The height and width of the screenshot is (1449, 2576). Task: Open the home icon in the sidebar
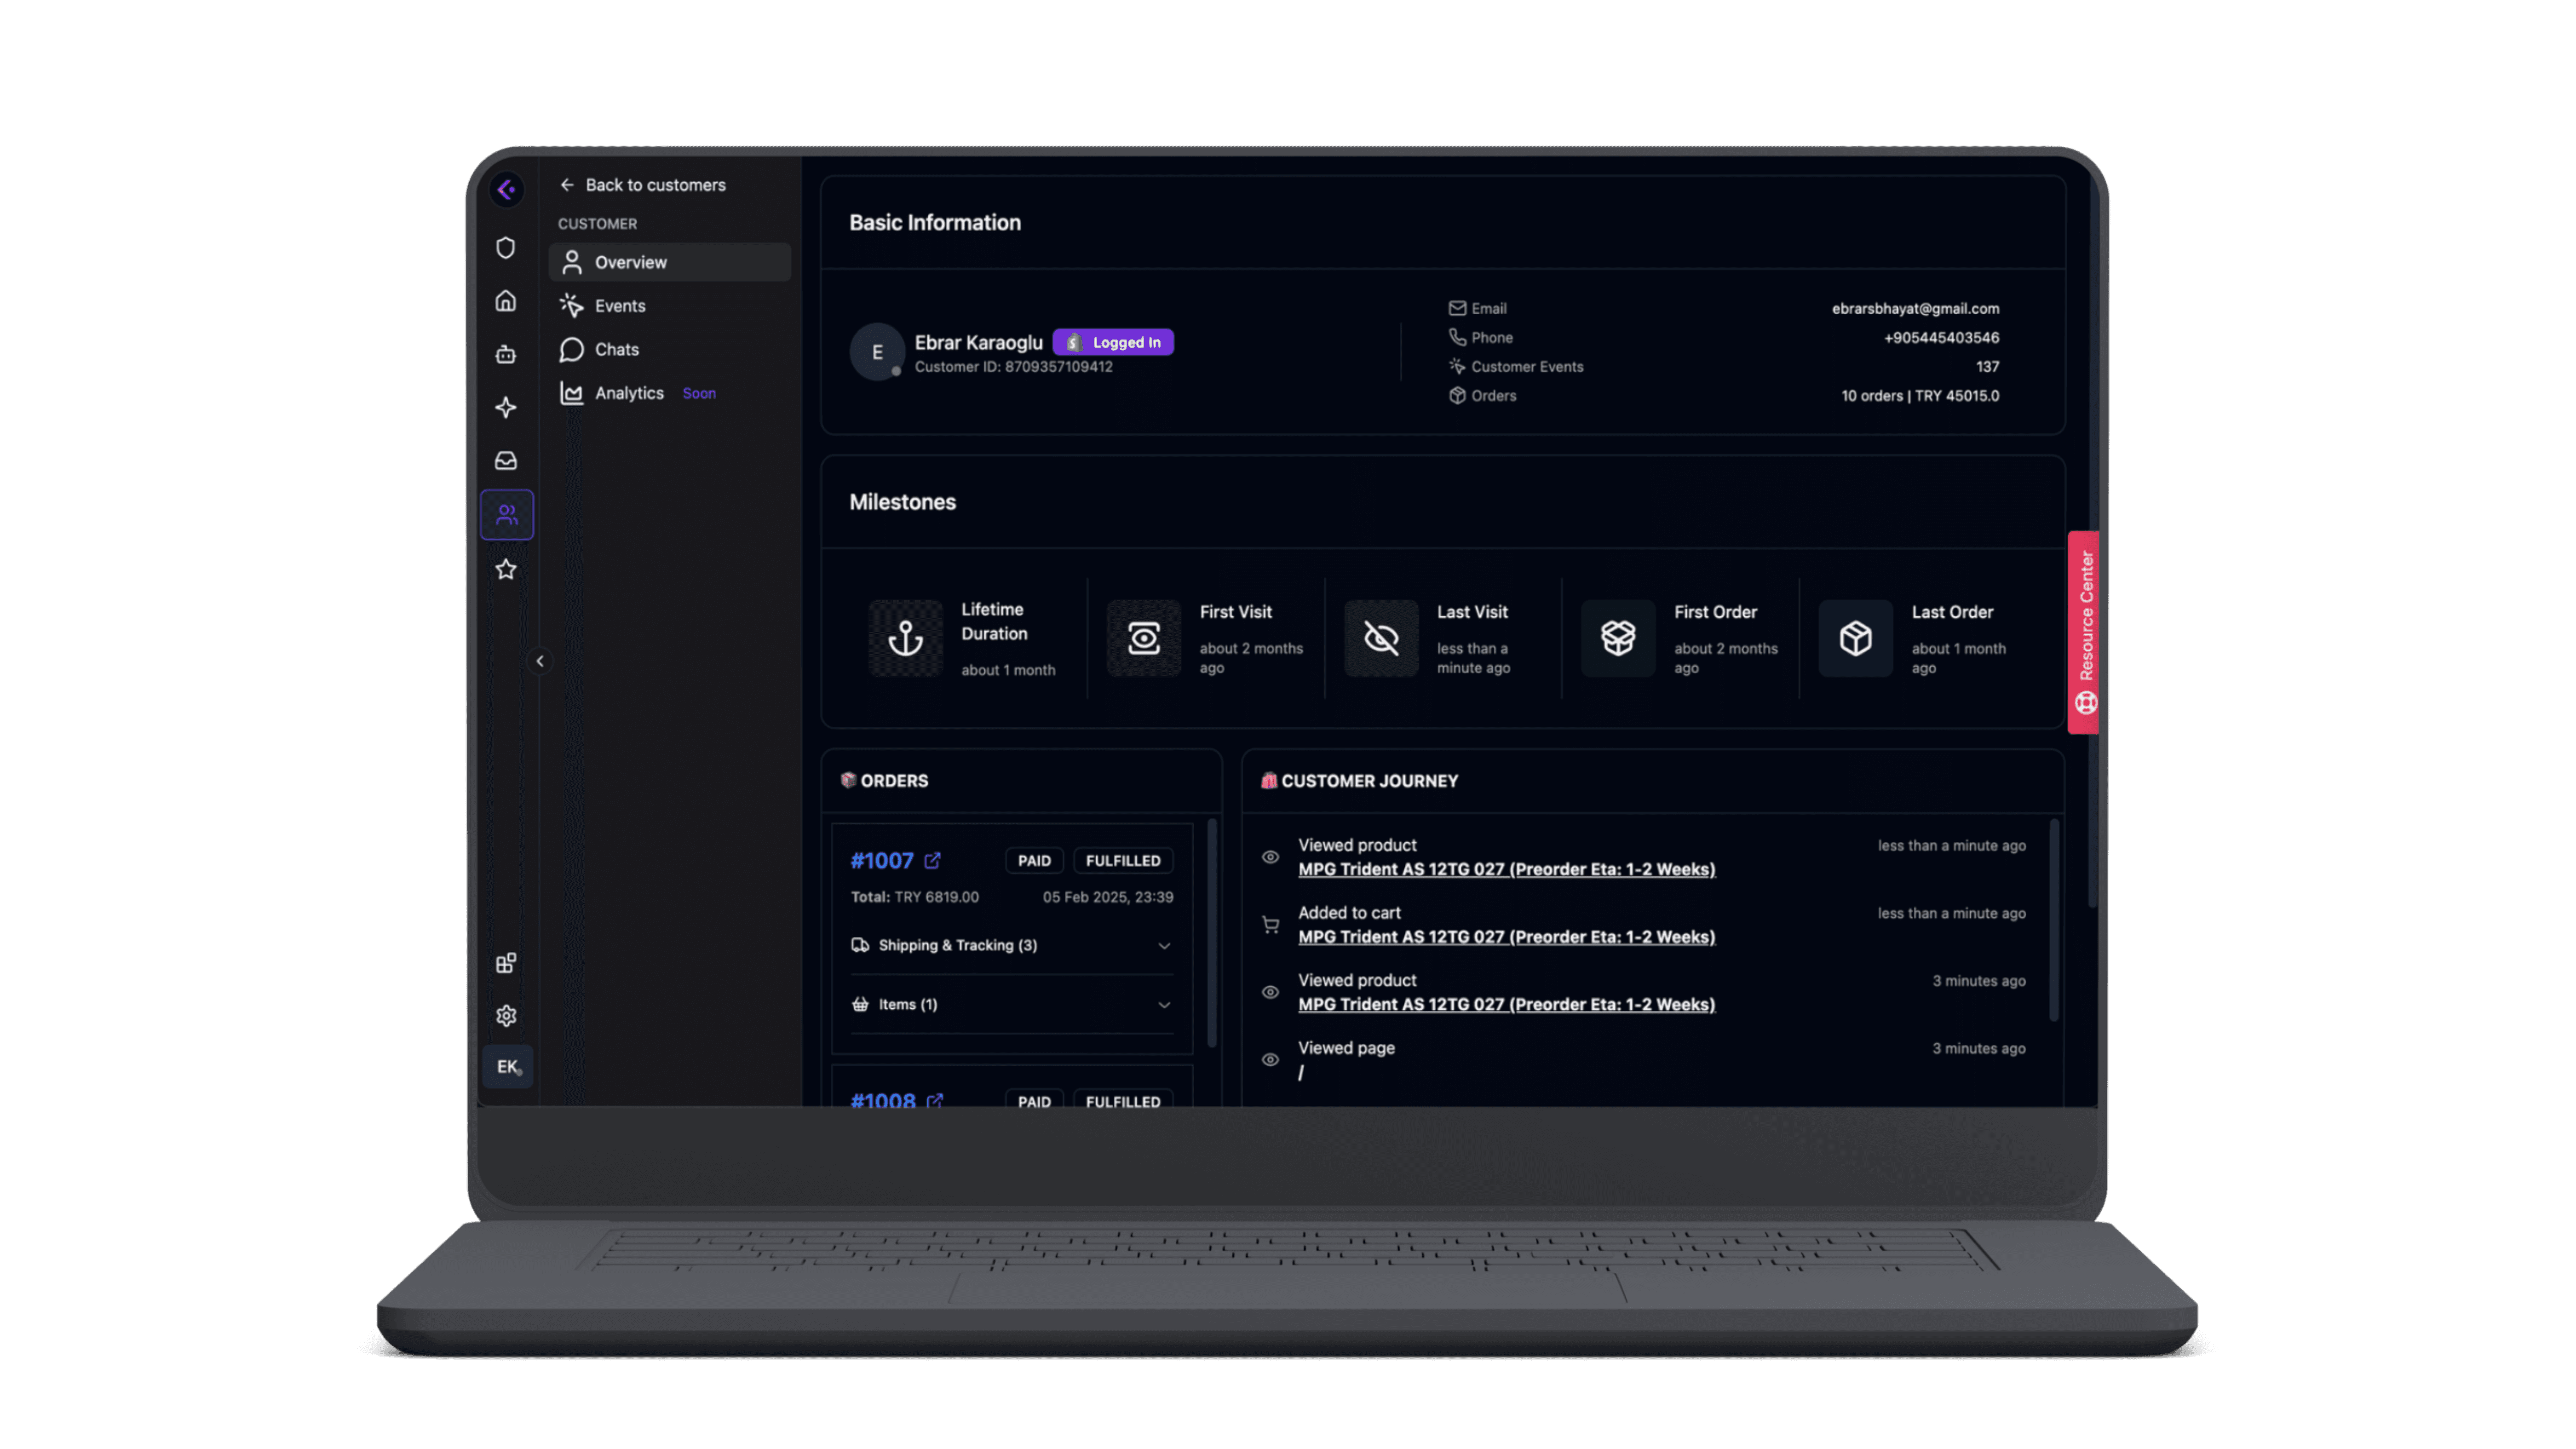pos(506,301)
